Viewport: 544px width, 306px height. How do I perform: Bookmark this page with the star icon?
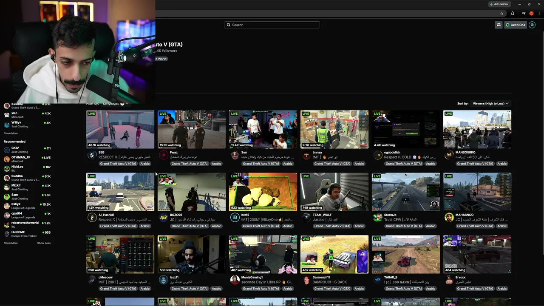pos(501,14)
